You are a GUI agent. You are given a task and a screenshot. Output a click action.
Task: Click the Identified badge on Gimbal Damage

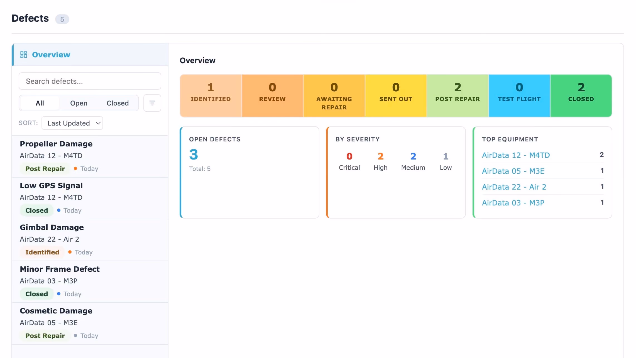point(42,252)
